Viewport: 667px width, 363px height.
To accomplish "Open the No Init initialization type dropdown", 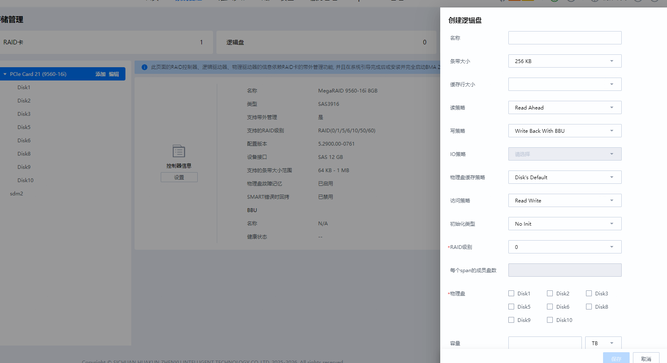I will coord(565,224).
